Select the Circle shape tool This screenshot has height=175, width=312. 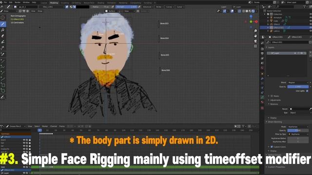tap(3, 91)
